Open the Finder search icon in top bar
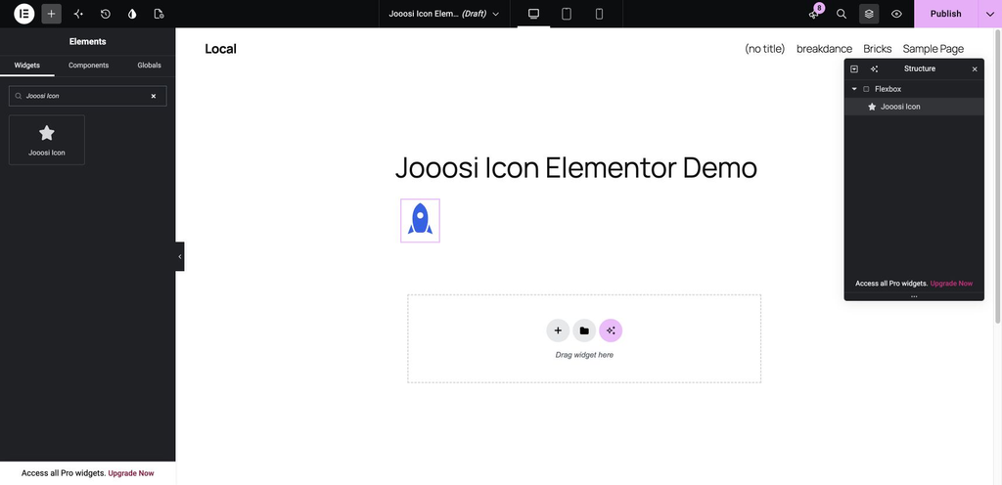 click(842, 14)
